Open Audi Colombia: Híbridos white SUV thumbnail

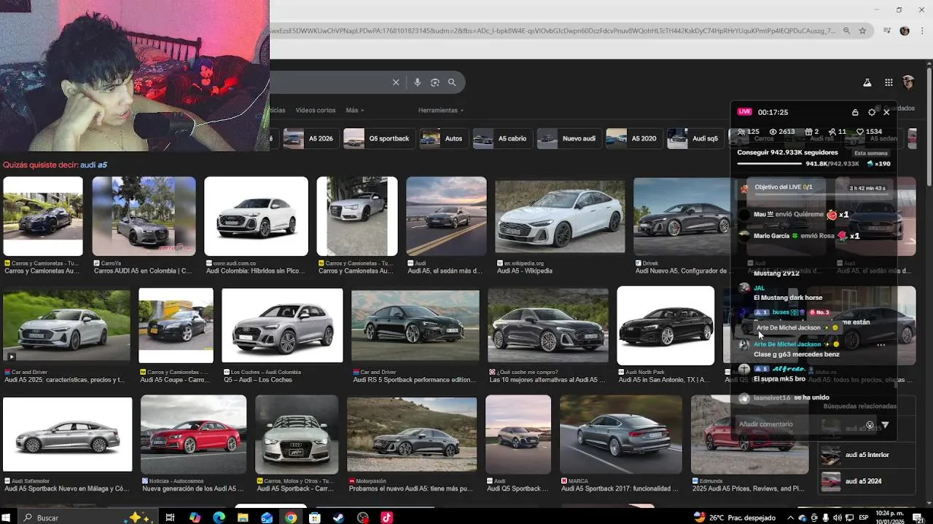(256, 216)
